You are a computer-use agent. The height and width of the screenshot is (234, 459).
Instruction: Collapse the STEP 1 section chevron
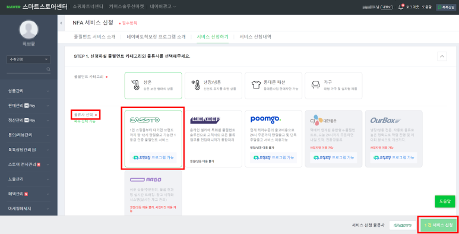[x=442, y=56]
